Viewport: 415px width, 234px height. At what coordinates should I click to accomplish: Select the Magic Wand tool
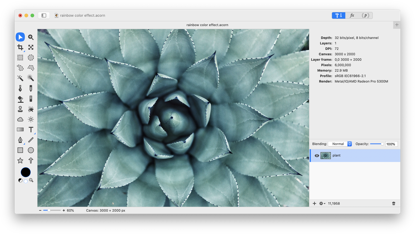pos(20,78)
